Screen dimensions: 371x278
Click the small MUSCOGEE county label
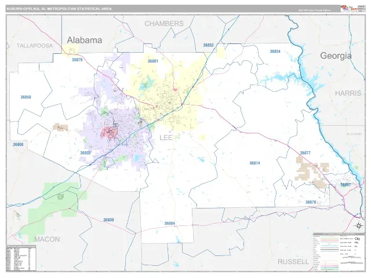pyautogui.click(x=354, y=134)
